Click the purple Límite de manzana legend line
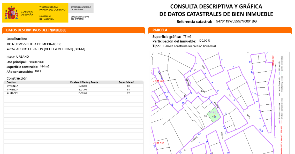 coord(279,121)
